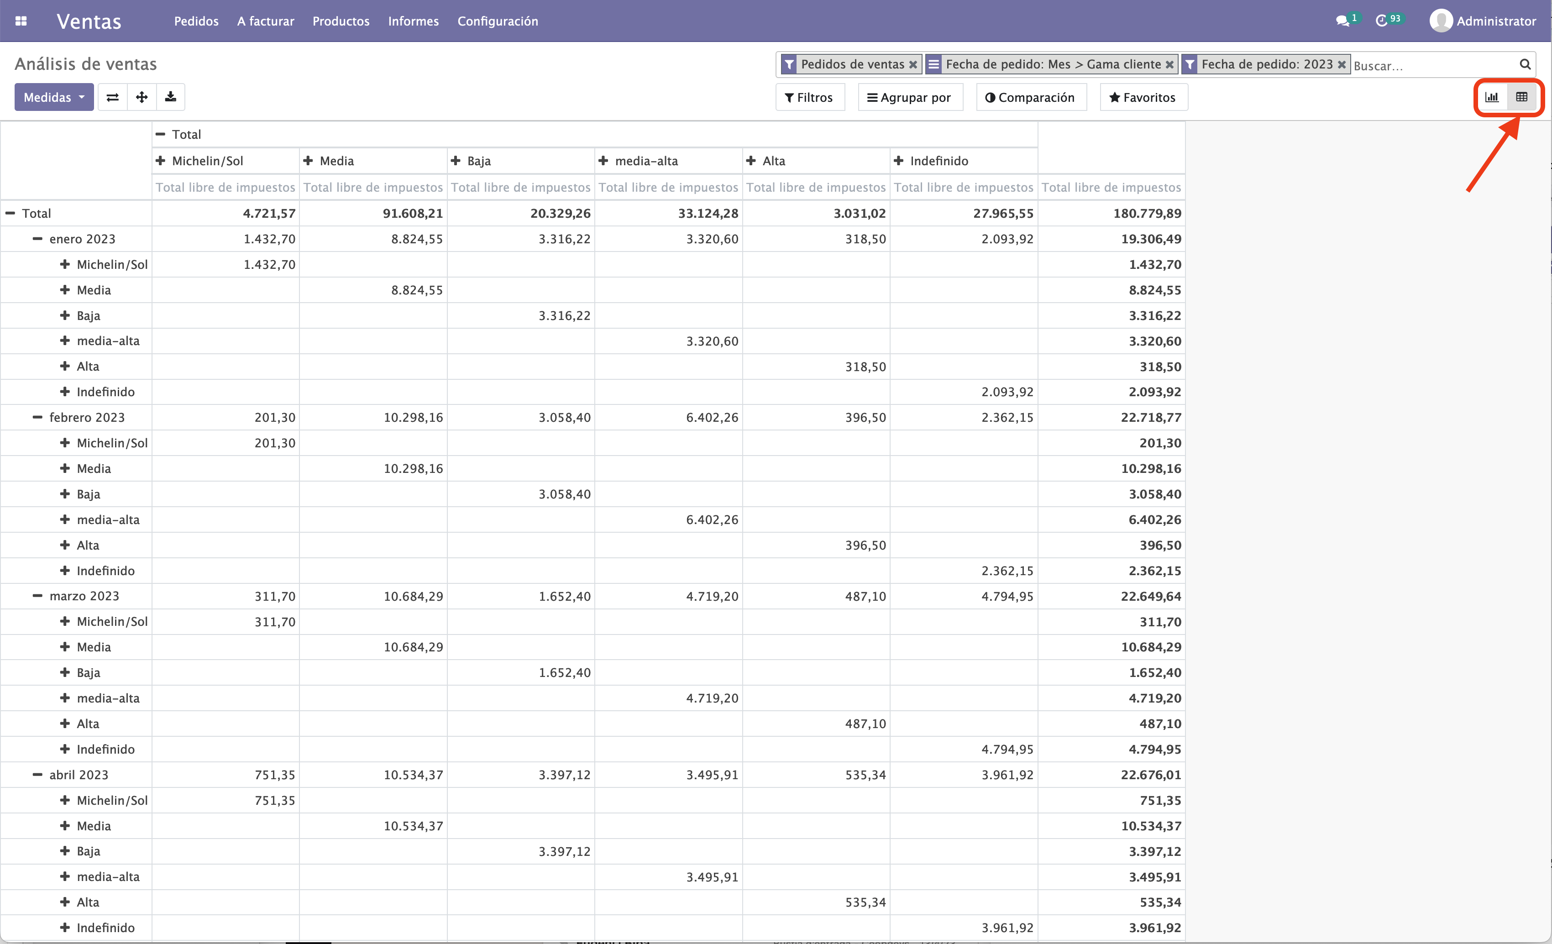Expand the Michelin/Sol column header

[x=225, y=161]
